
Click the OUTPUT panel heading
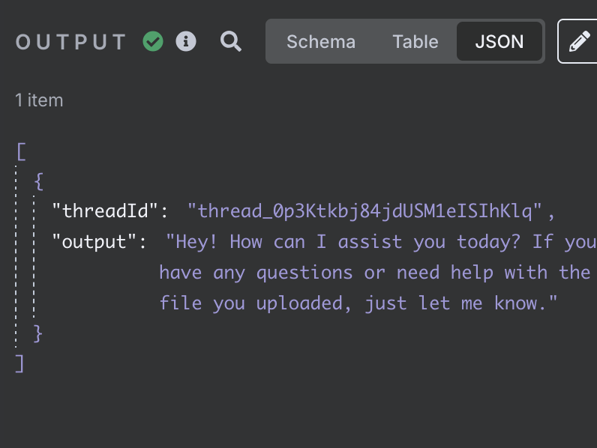pyautogui.click(x=70, y=42)
